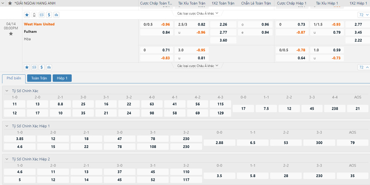Switch to the Hiệp 1 tab
Screen dimensions: 370x185
(62, 78)
